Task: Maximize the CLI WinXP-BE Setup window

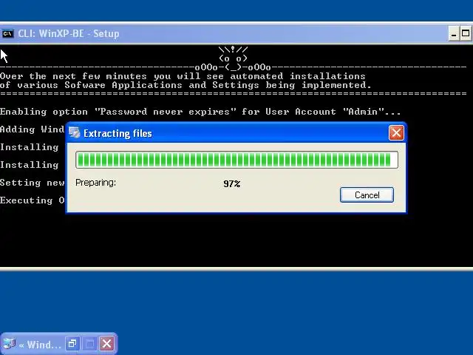Action: [x=466, y=33]
